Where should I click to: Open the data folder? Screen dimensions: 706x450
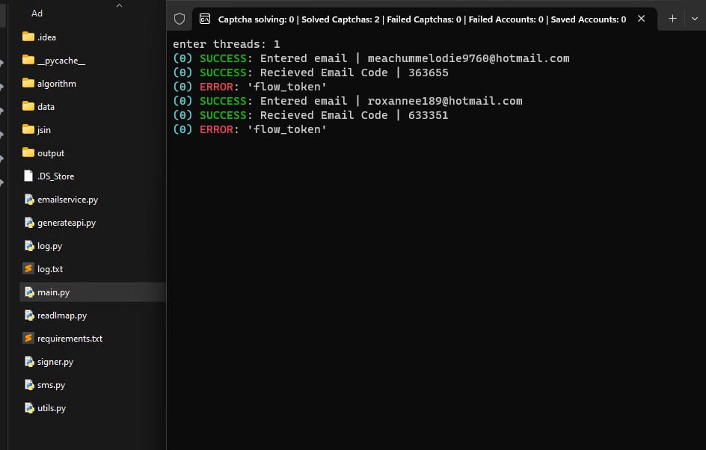pyautogui.click(x=38, y=107)
